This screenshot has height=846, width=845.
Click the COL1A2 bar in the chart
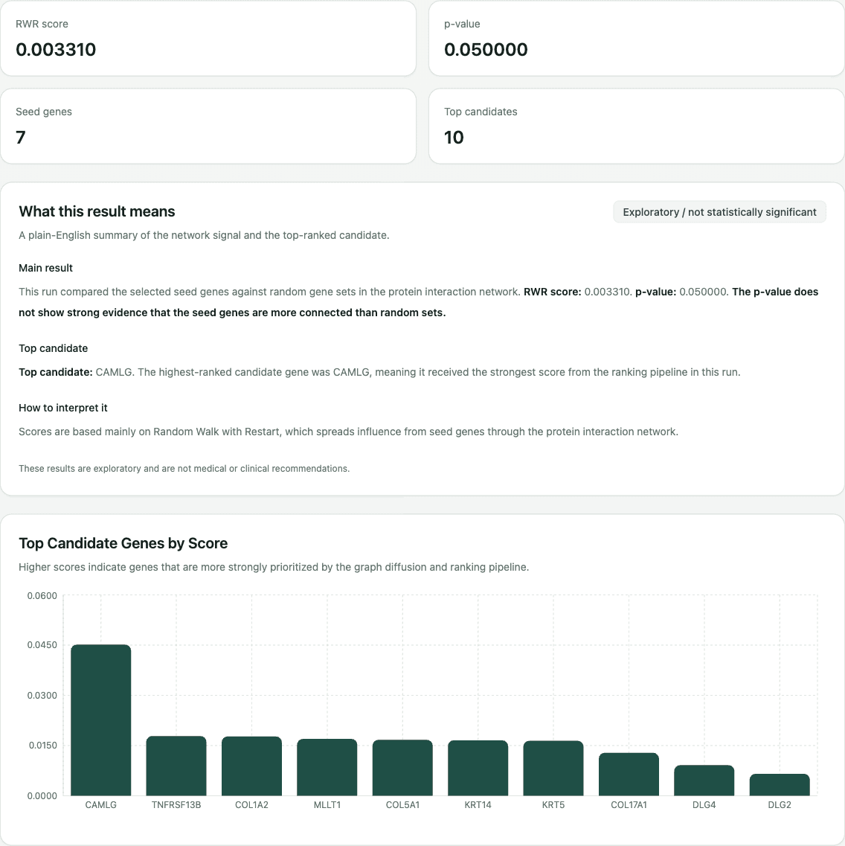tap(252, 766)
